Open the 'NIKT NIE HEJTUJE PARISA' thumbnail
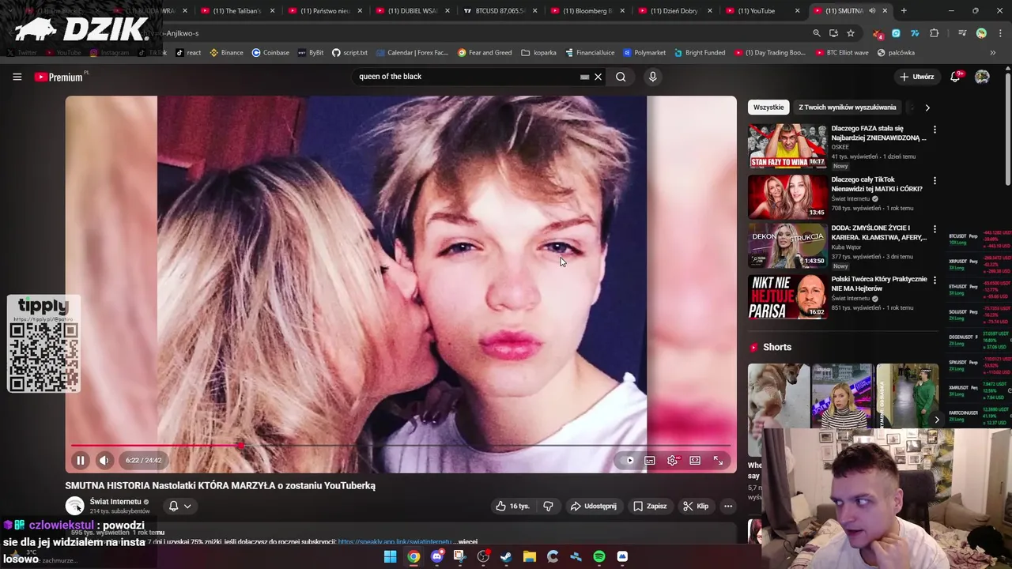The image size is (1012, 569). (787, 296)
